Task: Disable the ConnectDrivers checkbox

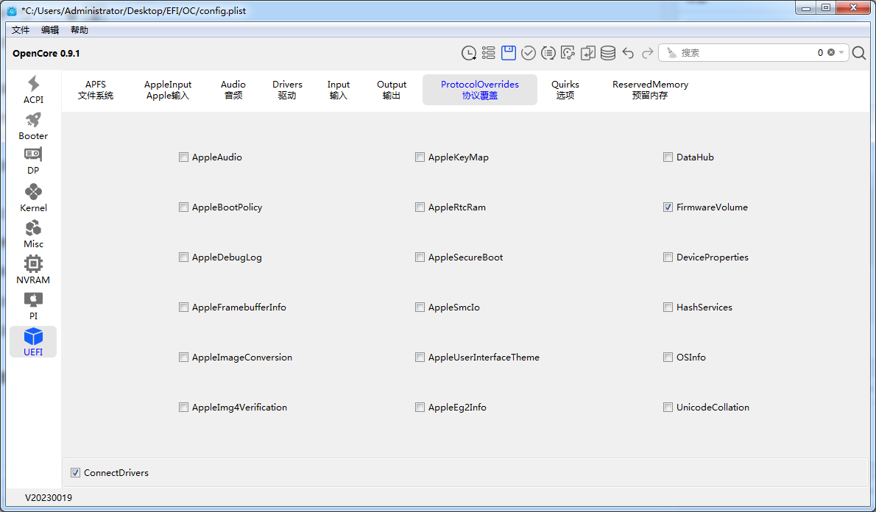Action: pyautogui.click(x=75, y=473)
